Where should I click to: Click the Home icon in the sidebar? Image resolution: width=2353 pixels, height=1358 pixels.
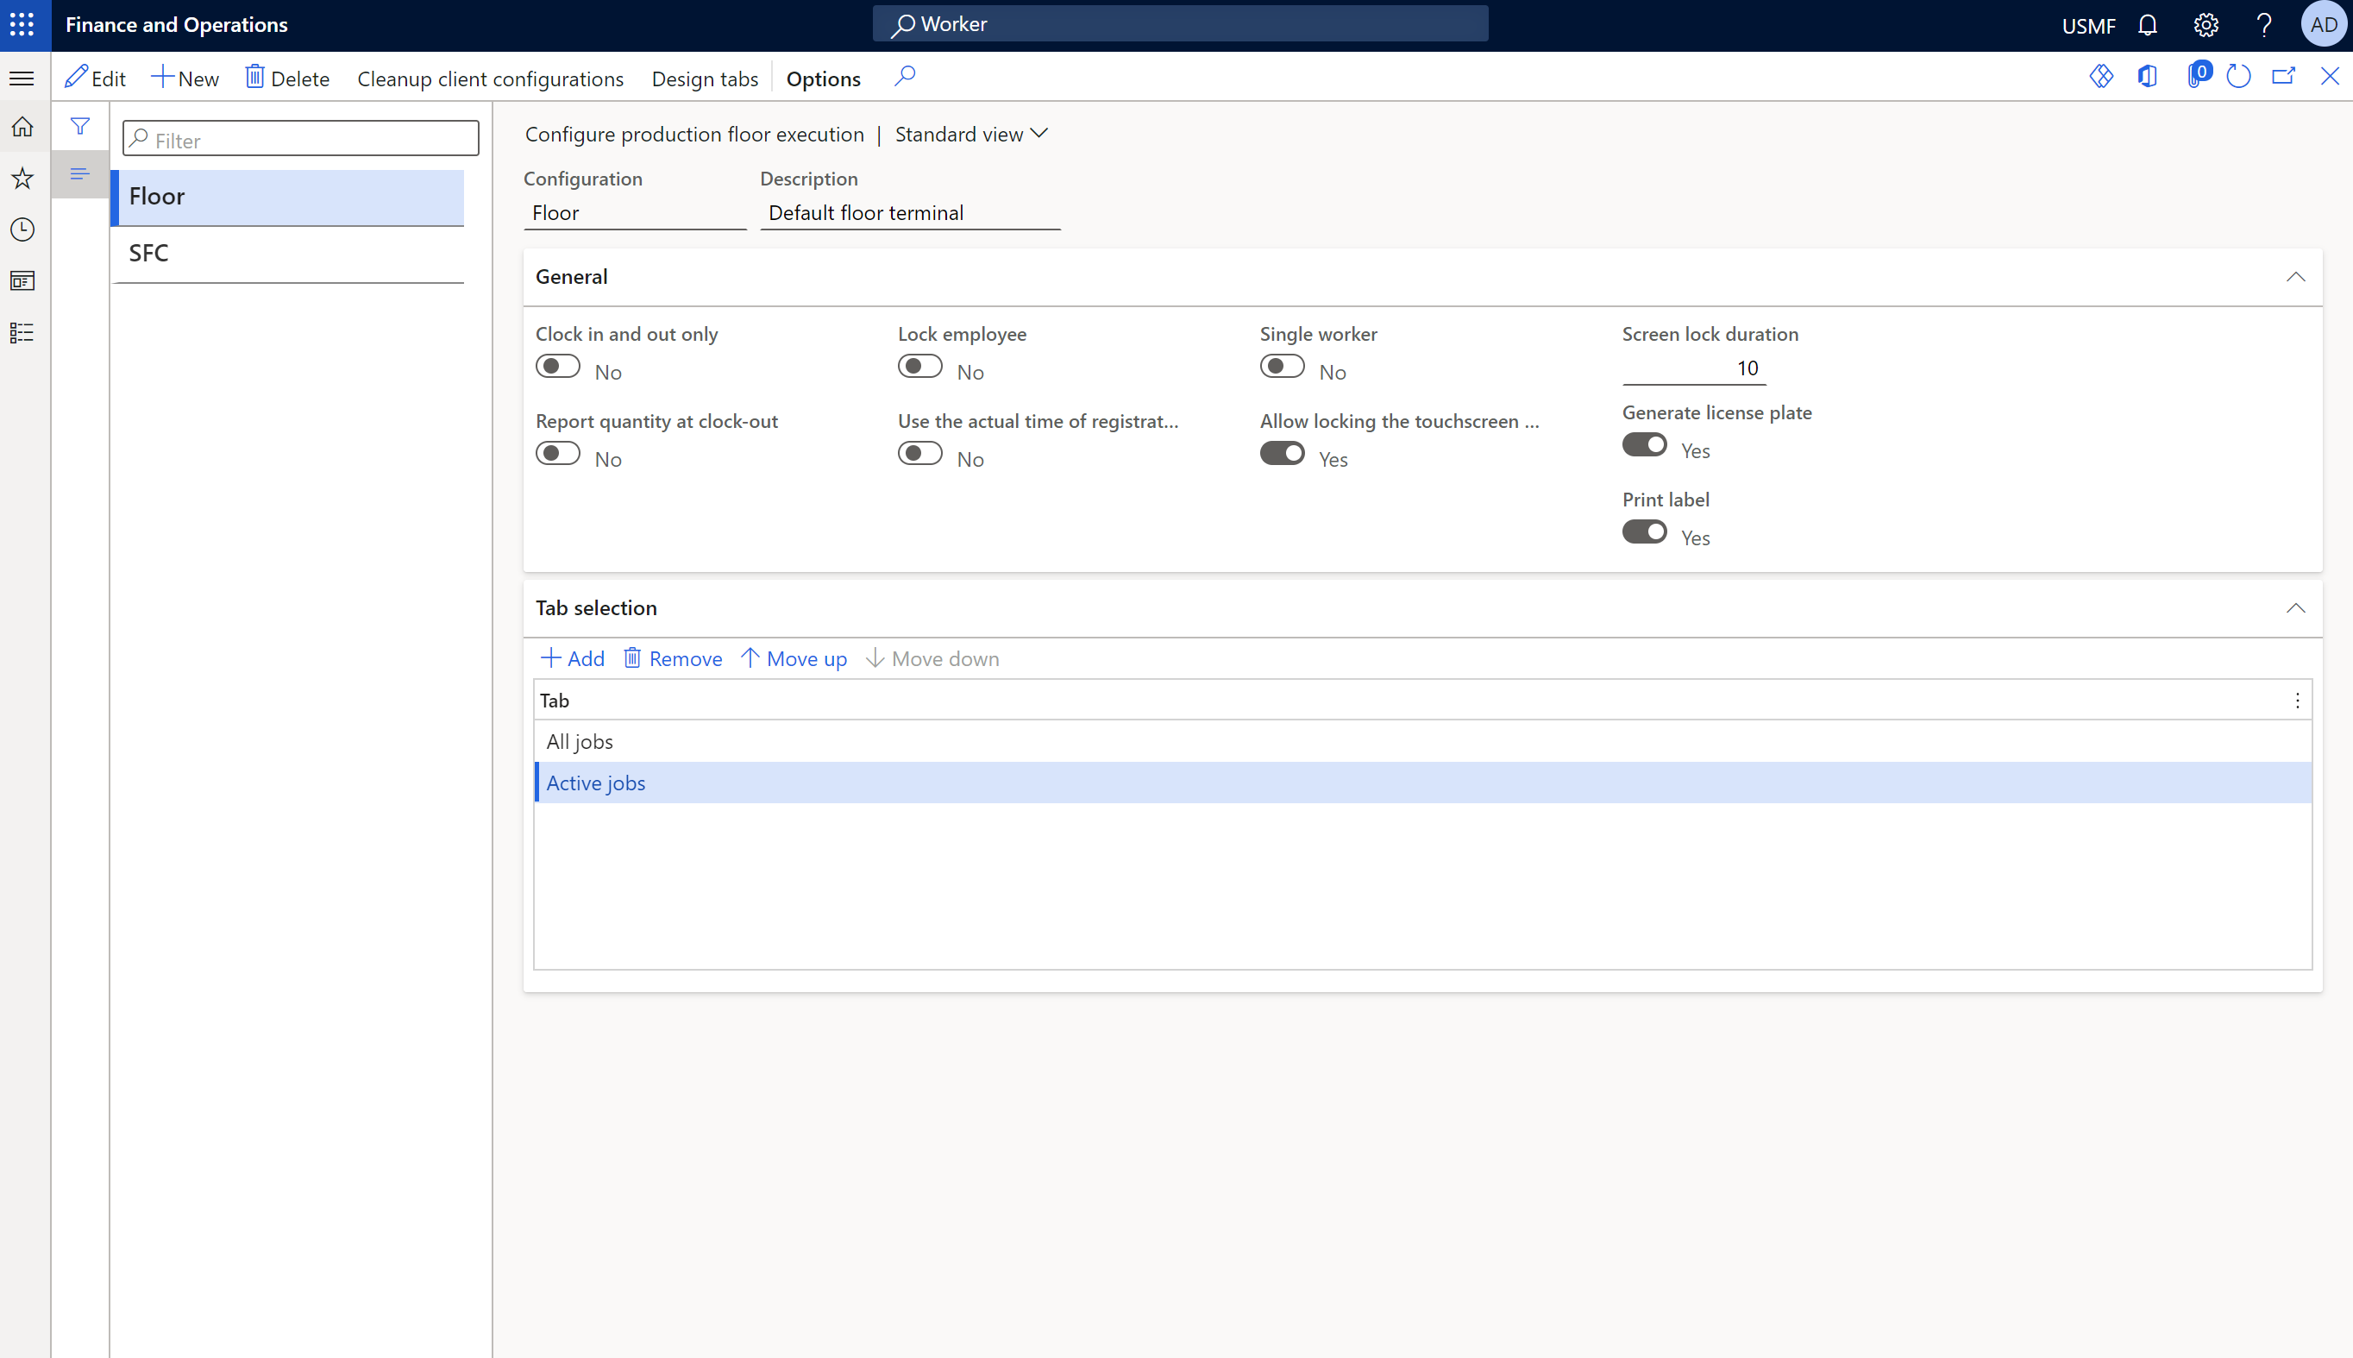(x=22, y=127)
